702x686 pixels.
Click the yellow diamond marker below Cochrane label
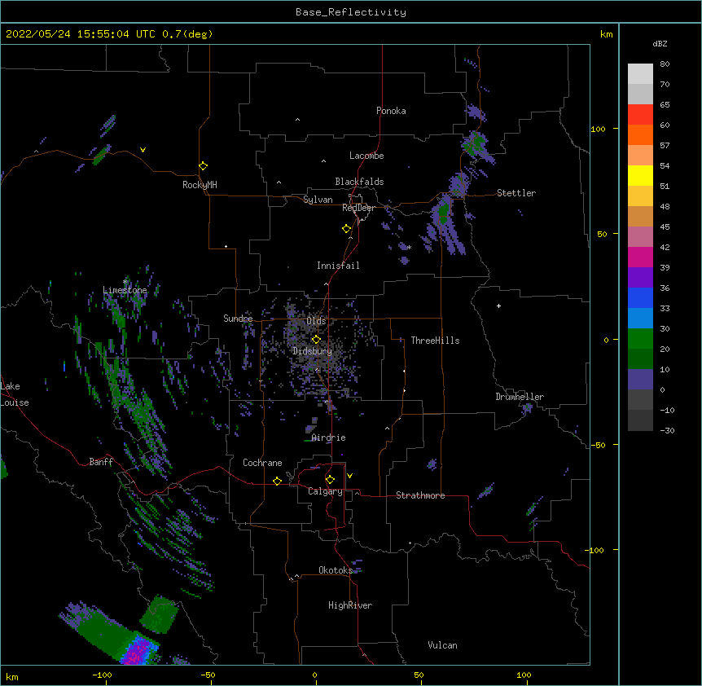point(277,481)
